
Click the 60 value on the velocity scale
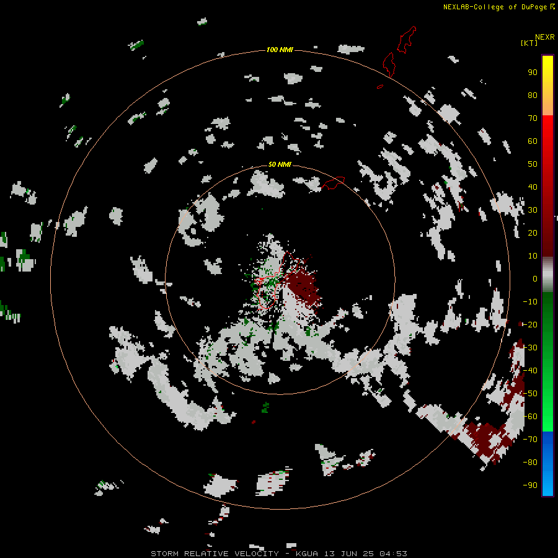point(533,141)
